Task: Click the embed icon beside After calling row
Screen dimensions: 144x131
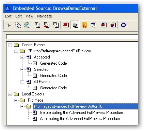Action: click(35, 119)
